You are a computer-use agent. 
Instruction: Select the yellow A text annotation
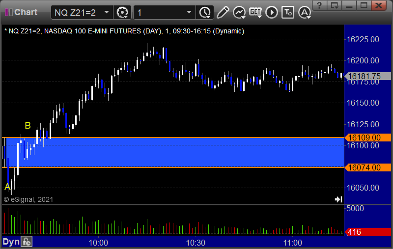(7, 187)
